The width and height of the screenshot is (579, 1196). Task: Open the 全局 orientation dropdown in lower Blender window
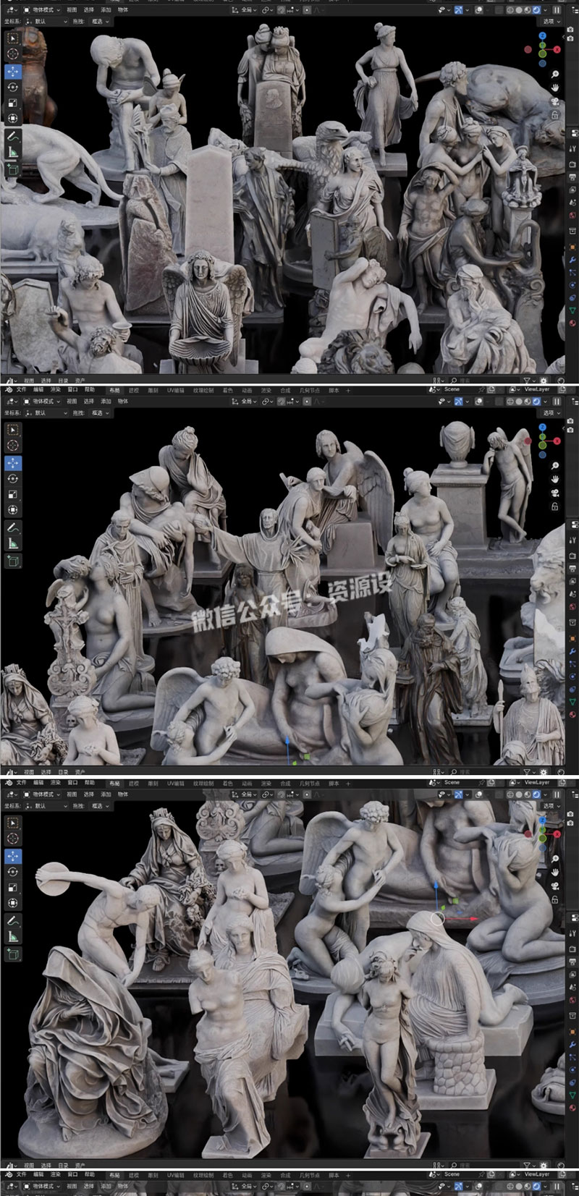click(x=244, y=794)
